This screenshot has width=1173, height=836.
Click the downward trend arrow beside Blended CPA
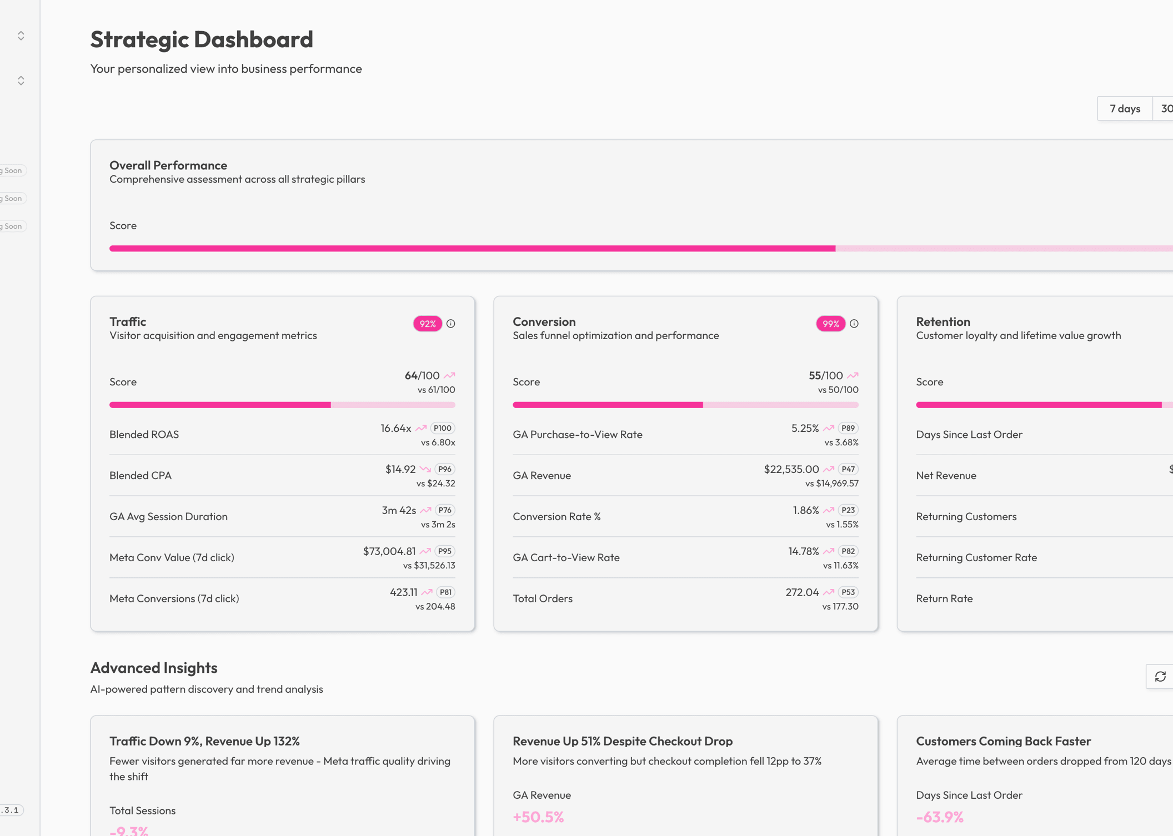coord(425,469)
